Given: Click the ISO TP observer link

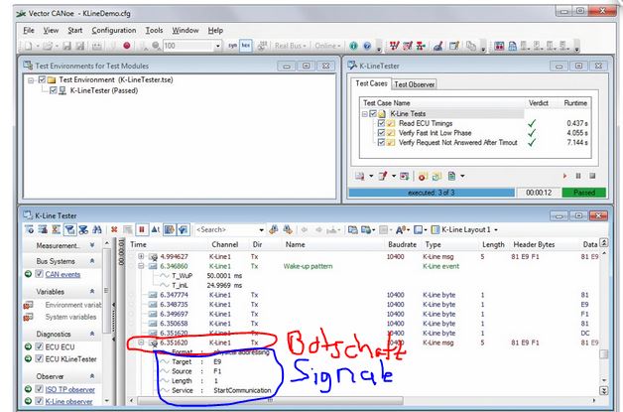Looking at the screenshot, I should pos(69,390).
